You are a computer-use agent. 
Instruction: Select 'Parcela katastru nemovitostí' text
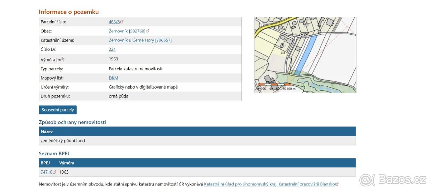[135, 69]
